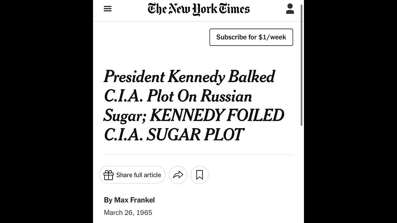397x223 pixels.
Task: Open author Max Frankel's byline link
Action: click(134, 200)
